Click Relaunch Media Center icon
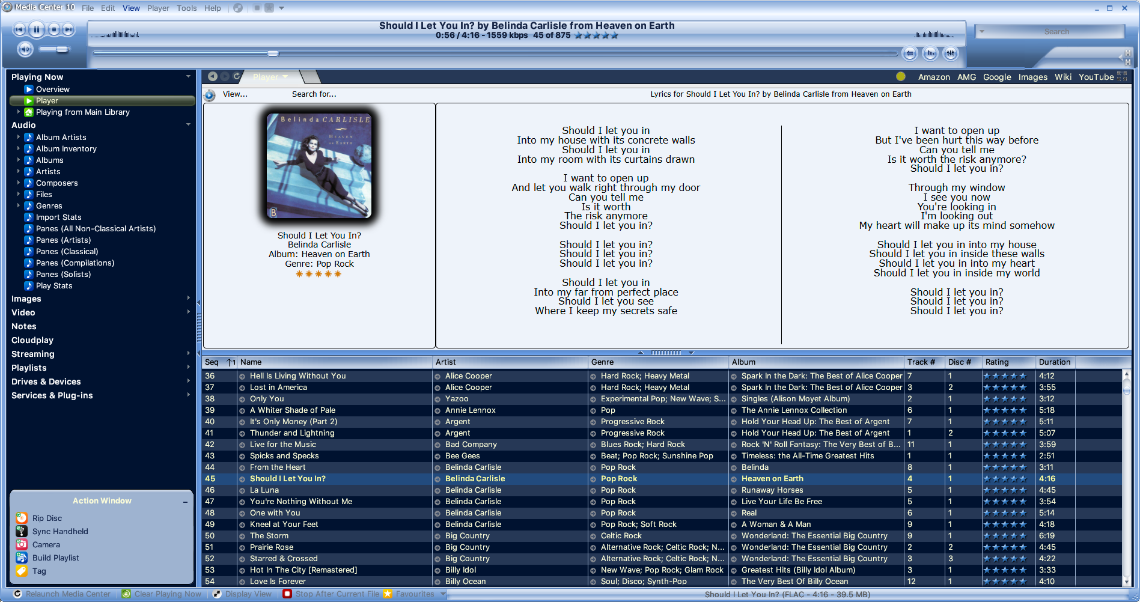The height and width of the screenshot is (602, 1140). tap(18, 594)
